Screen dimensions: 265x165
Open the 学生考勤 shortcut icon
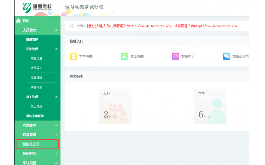[73, 56]
